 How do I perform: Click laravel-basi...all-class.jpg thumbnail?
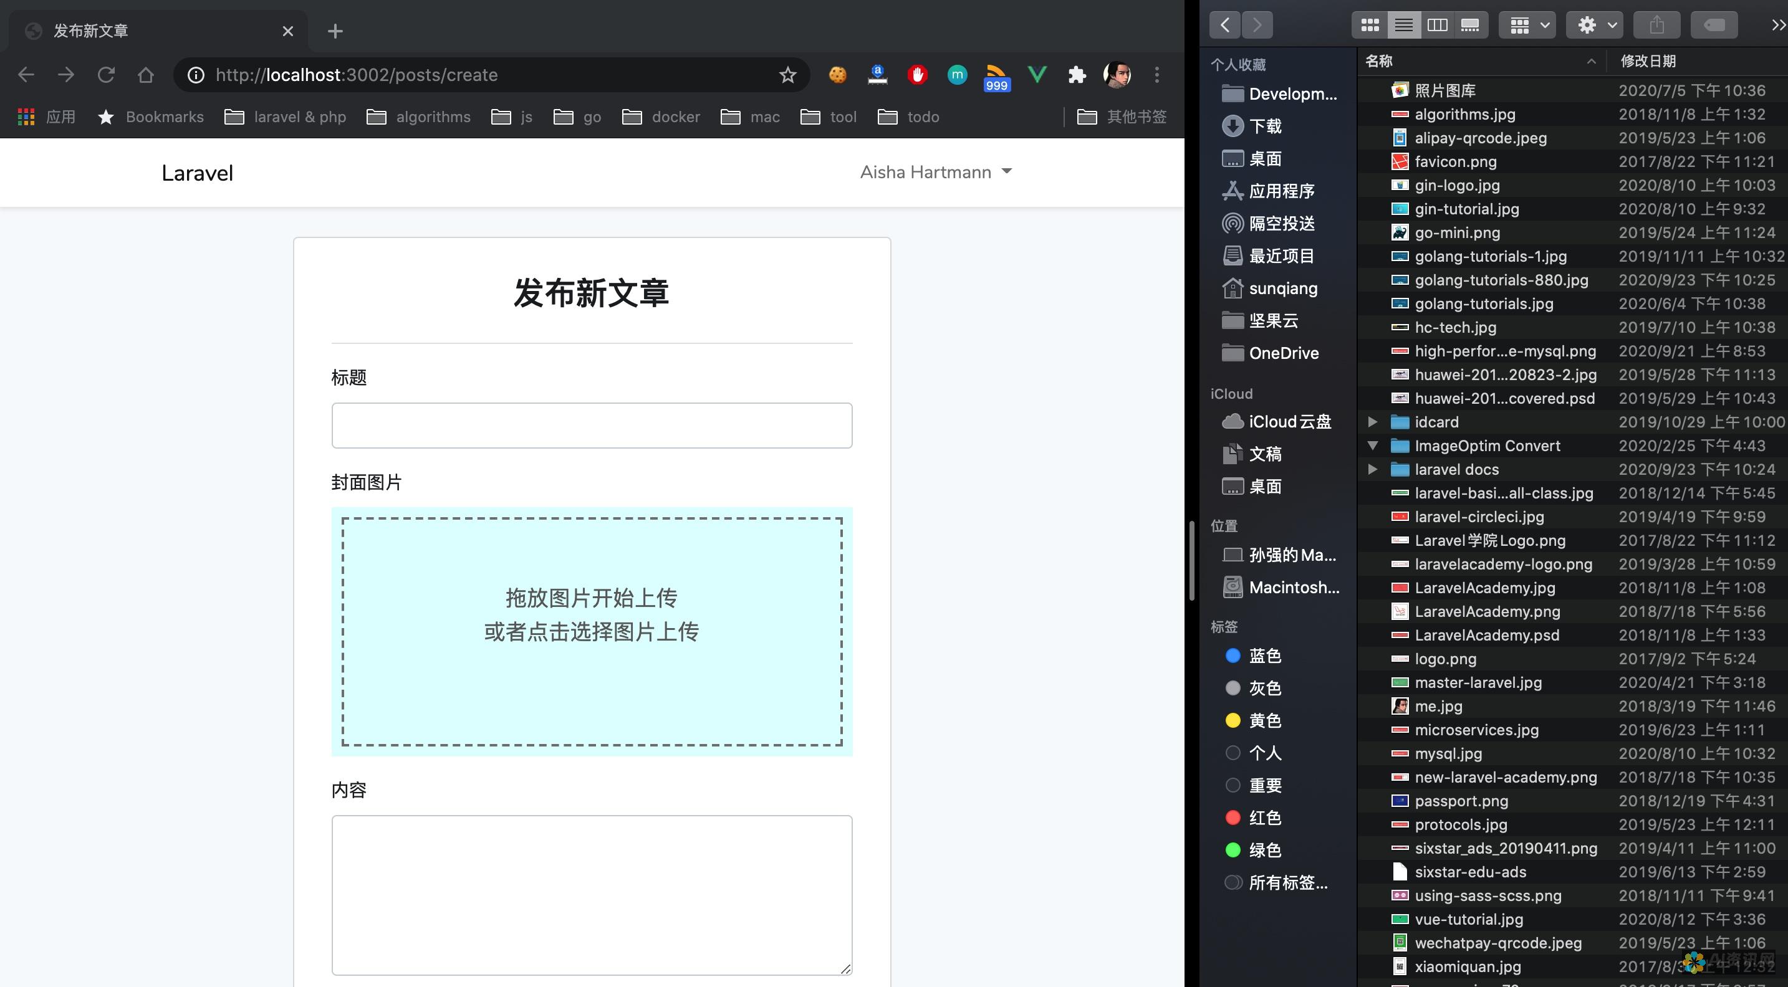(x=1398, y=493)
